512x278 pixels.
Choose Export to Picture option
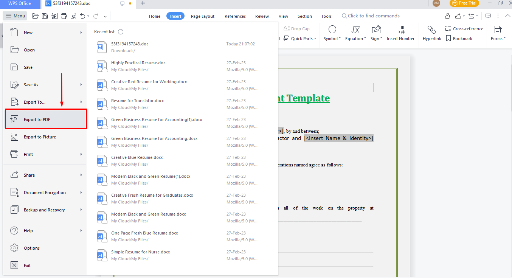40,137
